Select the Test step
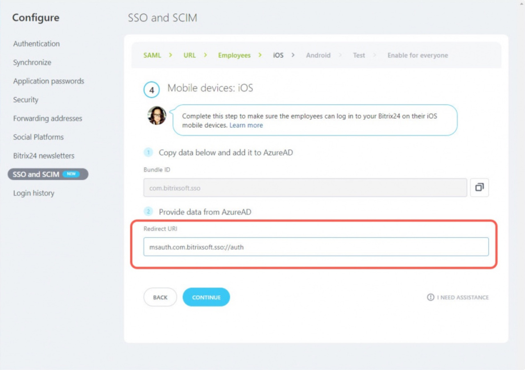Image resolution: width=525 pixels, height=370 pixels. (x=359, y=55)
